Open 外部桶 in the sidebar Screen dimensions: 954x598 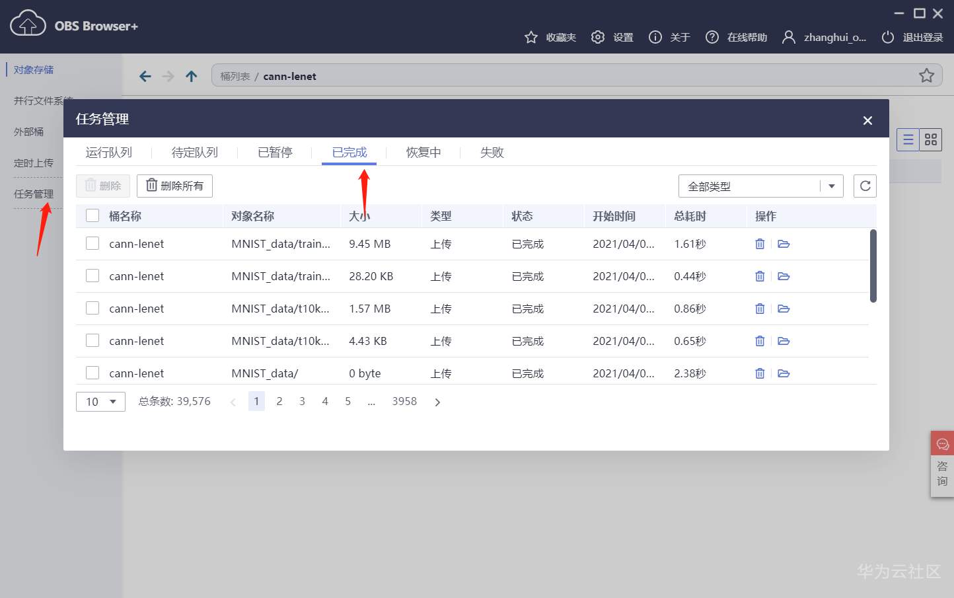click(28, 131)
